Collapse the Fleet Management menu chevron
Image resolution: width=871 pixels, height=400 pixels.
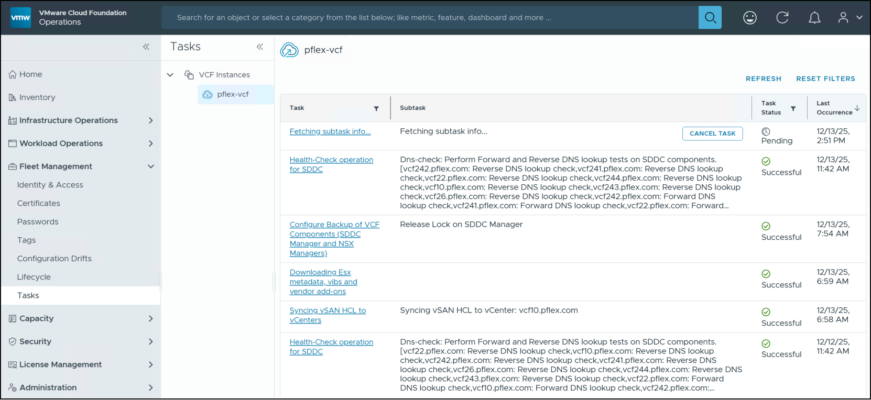tap(151, 166)
